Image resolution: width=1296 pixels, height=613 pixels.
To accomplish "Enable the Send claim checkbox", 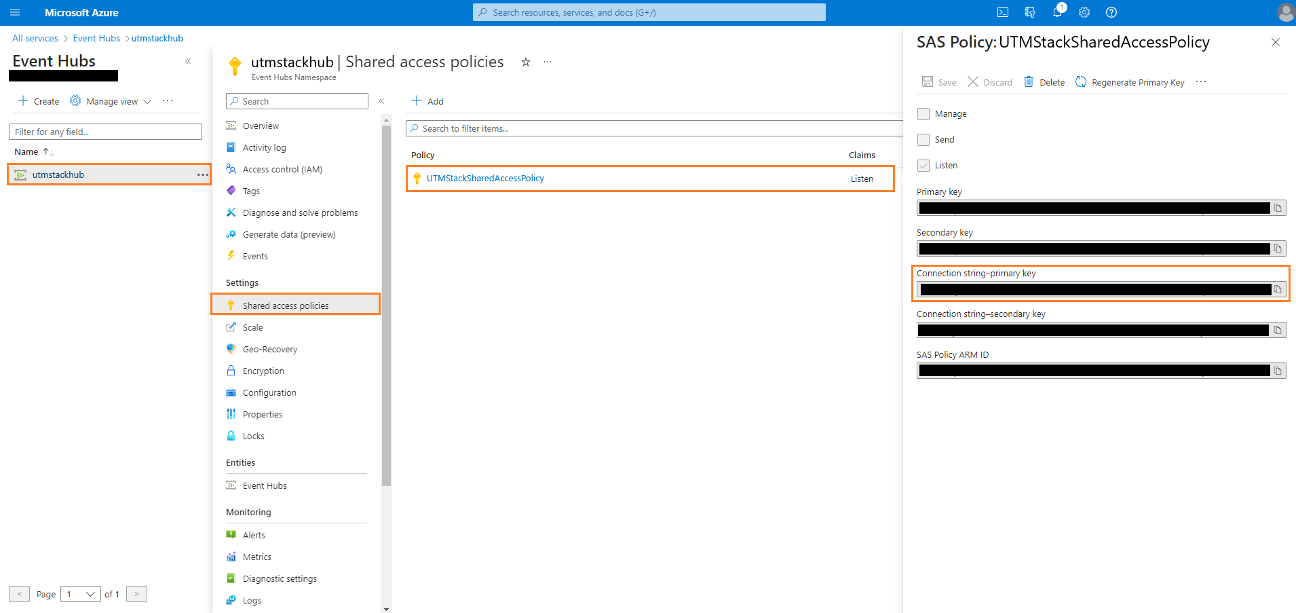I will point(923,140).
